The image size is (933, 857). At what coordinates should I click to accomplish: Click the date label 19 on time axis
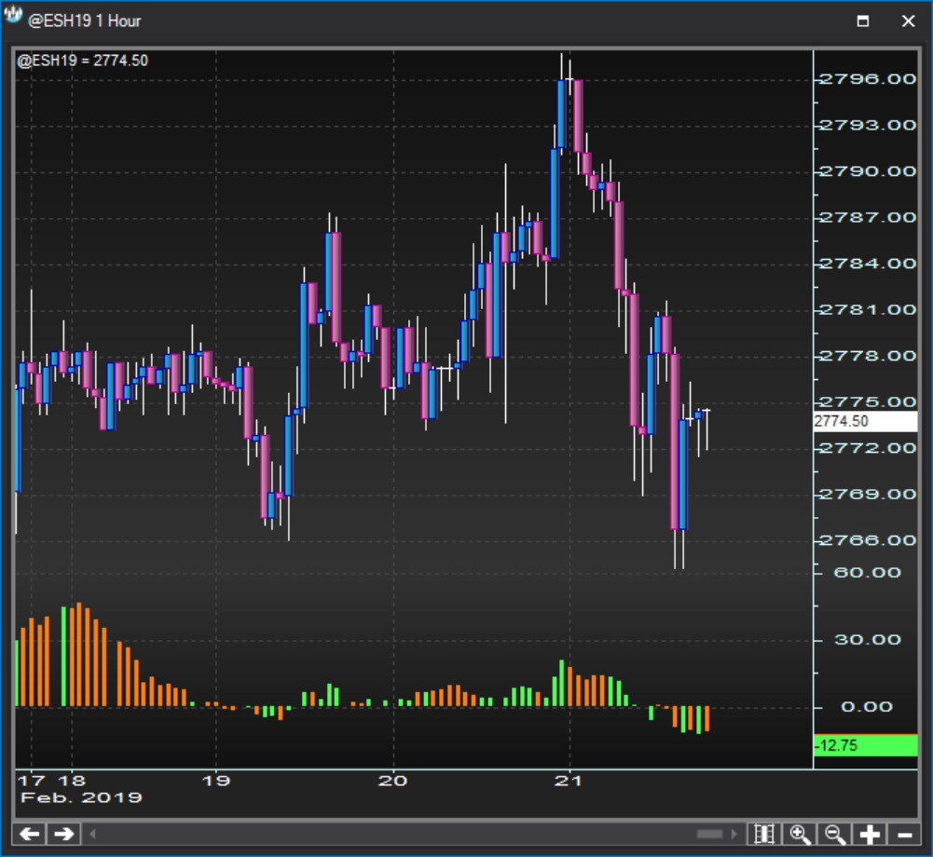coord(216,781)
